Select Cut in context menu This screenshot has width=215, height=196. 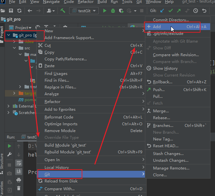point(91,46)
